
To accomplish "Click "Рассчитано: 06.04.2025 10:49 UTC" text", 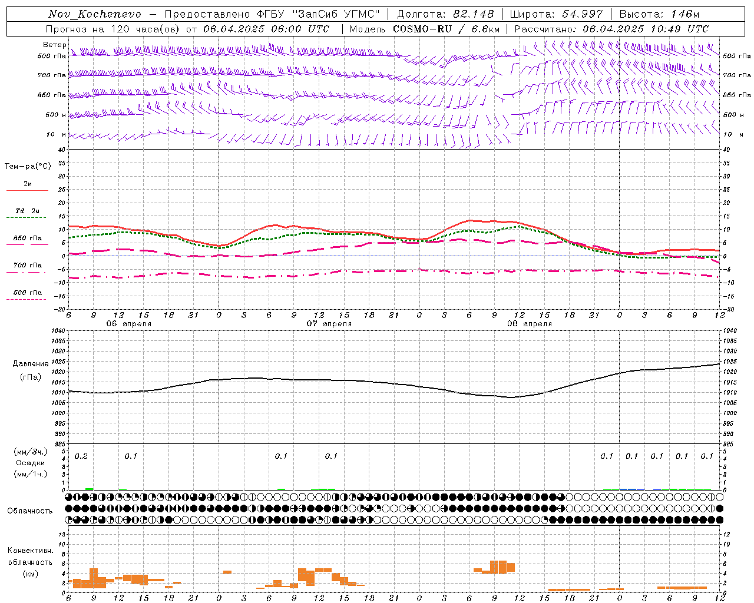I will pos(611,29).
